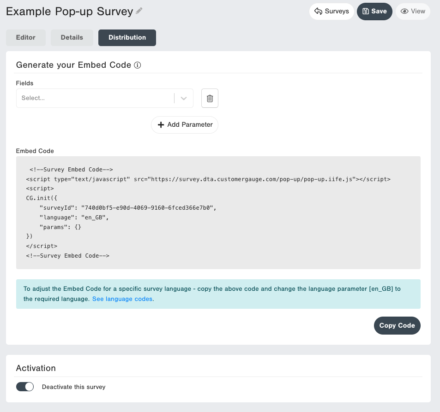Select the Distribution tab
This screenshot has width=440, height=412.
[127, 37]
